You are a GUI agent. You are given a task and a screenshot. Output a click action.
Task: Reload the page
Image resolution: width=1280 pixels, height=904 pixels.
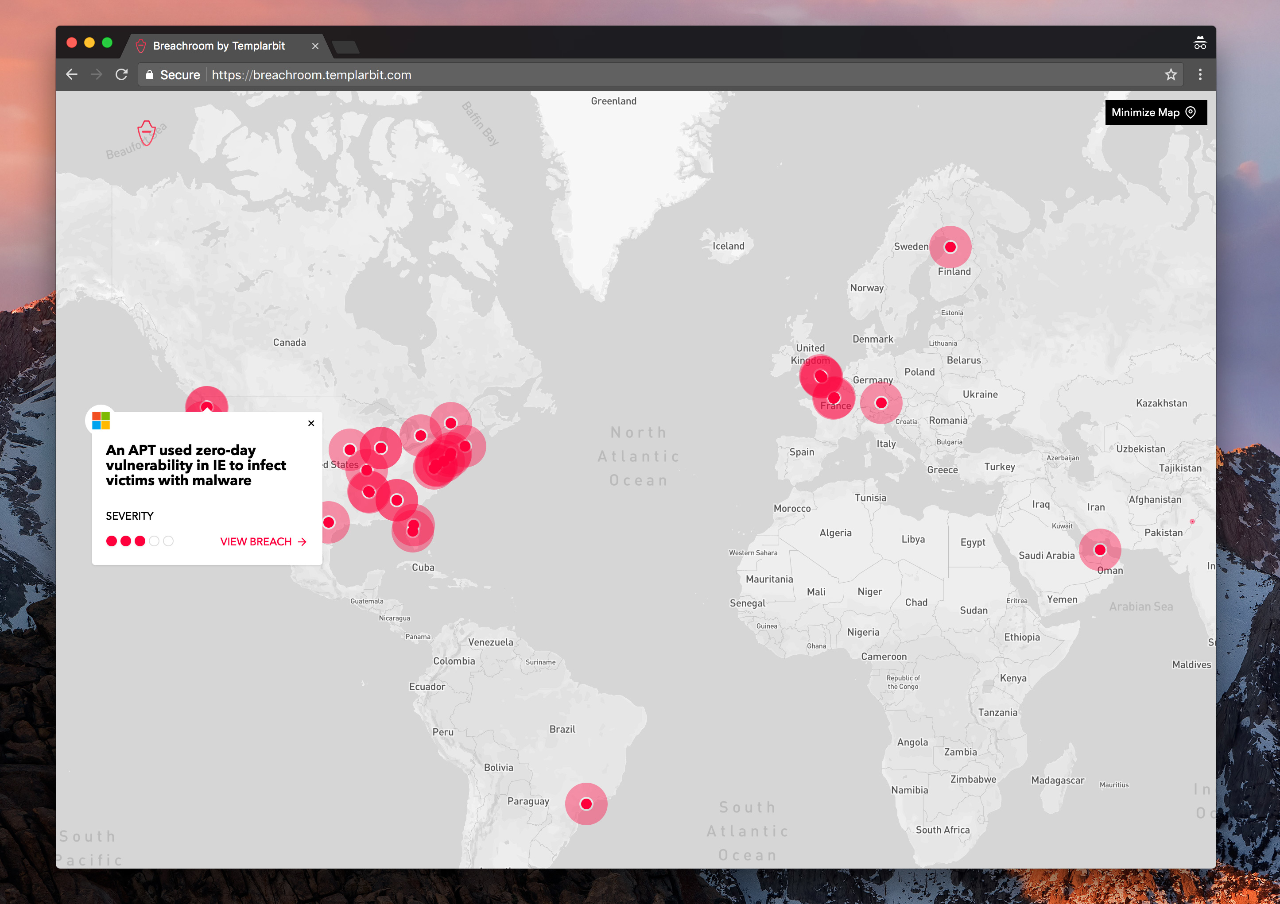click(121, 75)
